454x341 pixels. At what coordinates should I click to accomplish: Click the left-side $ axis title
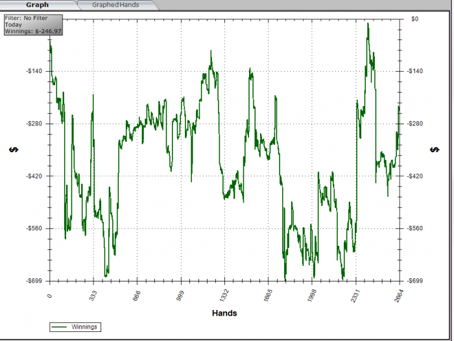14,149
